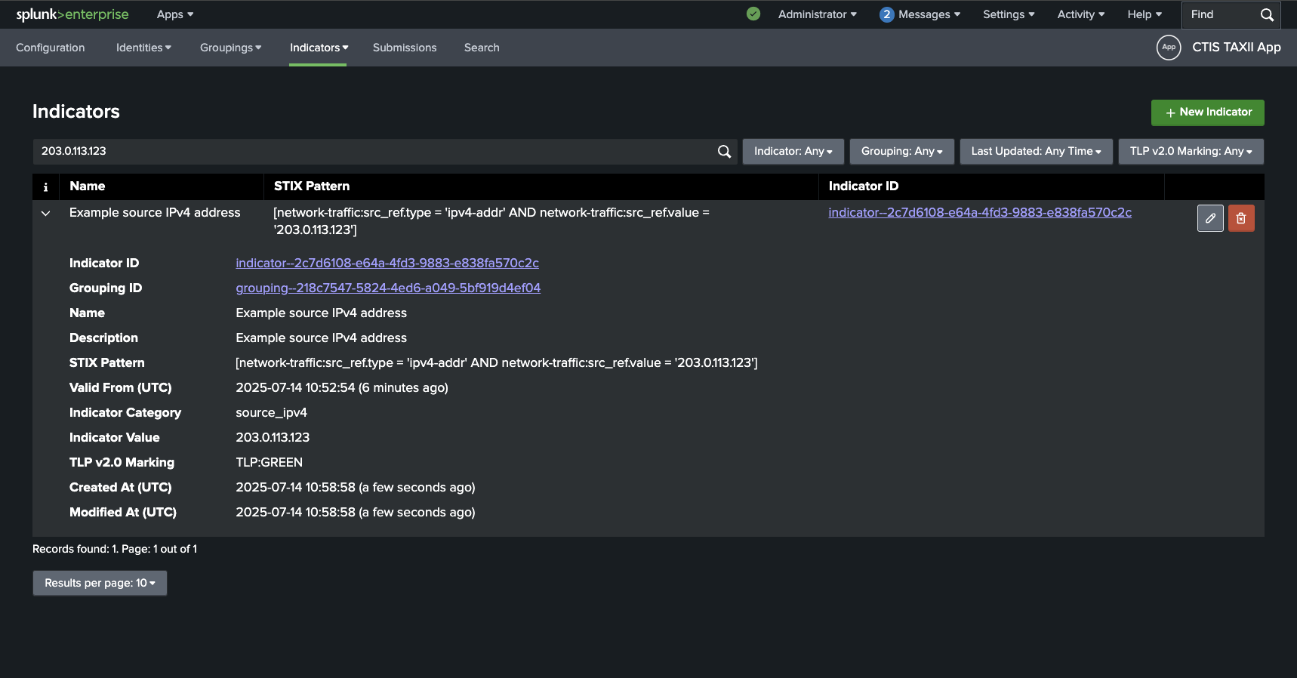Click the magnifier icon in indicator search
The image size is (1297, 678).
(724, 152)
